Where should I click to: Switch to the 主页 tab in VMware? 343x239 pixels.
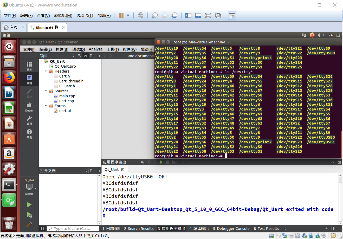coord(14,27)
